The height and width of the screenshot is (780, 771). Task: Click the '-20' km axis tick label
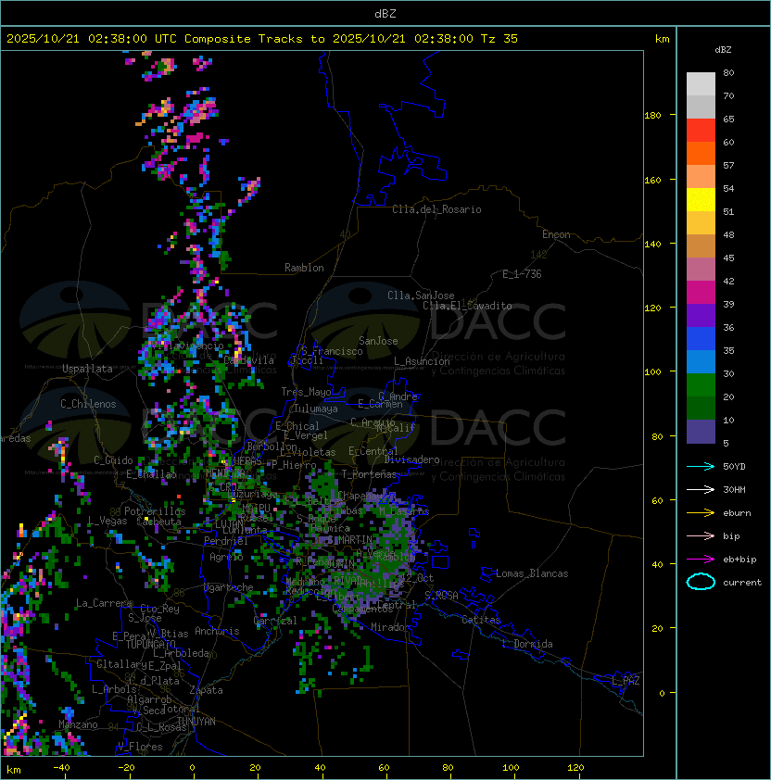126,768
